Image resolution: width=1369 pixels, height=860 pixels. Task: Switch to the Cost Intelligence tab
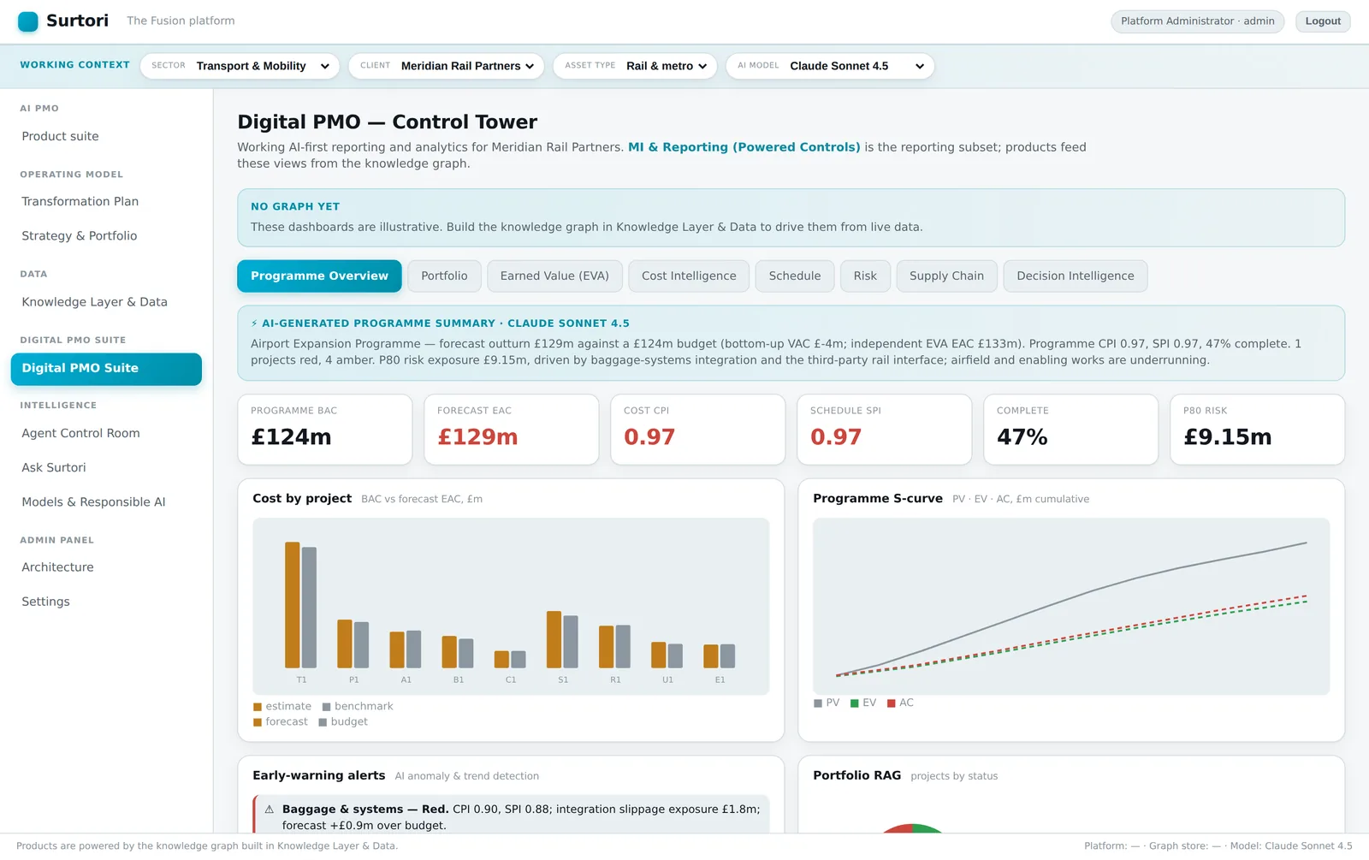689,276
